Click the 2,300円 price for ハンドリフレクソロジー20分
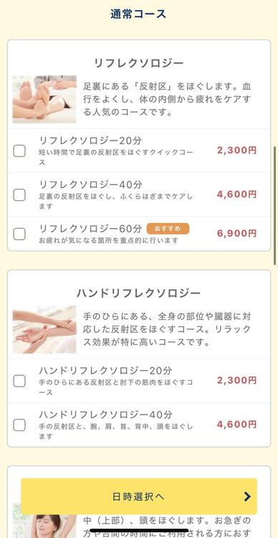278x538 pixels. coord(236,380)
